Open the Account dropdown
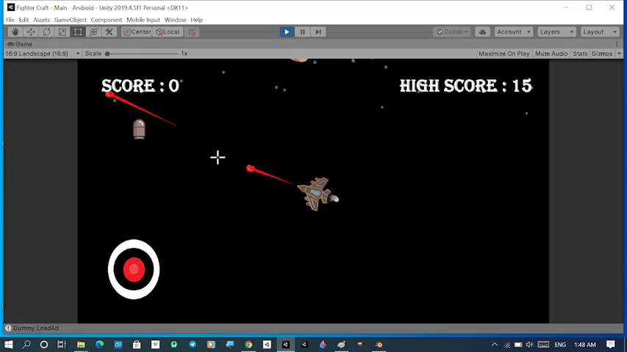 click(514, 32)
